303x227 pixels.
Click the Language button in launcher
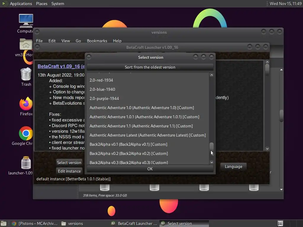pyautogui.click(x=233, y=166)
